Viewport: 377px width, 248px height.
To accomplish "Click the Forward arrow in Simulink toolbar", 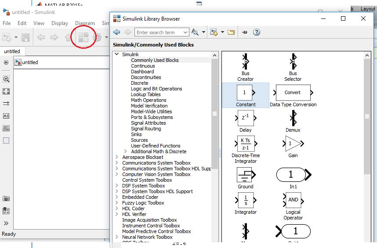I will click(54, 37).
